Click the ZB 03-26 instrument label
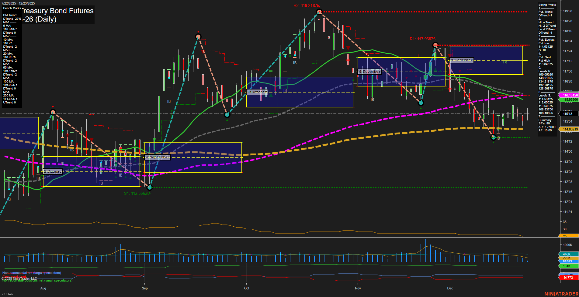Image resolution: width=579 pixels, height=297 pixels. 7,294
